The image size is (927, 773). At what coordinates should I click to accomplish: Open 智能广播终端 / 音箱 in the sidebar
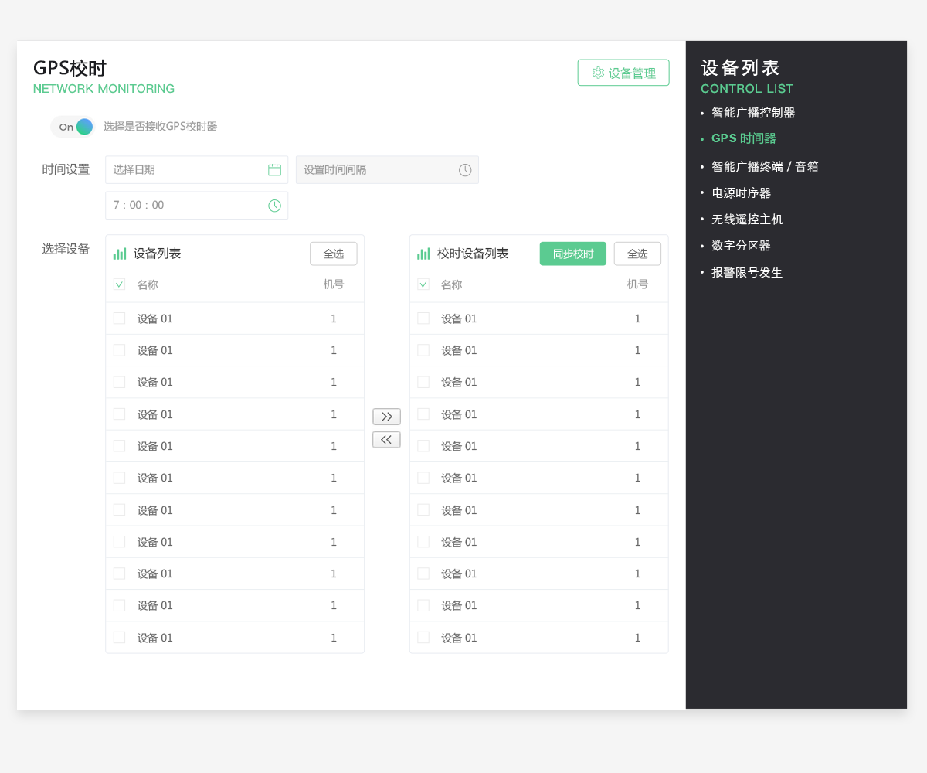click(765, 166)
